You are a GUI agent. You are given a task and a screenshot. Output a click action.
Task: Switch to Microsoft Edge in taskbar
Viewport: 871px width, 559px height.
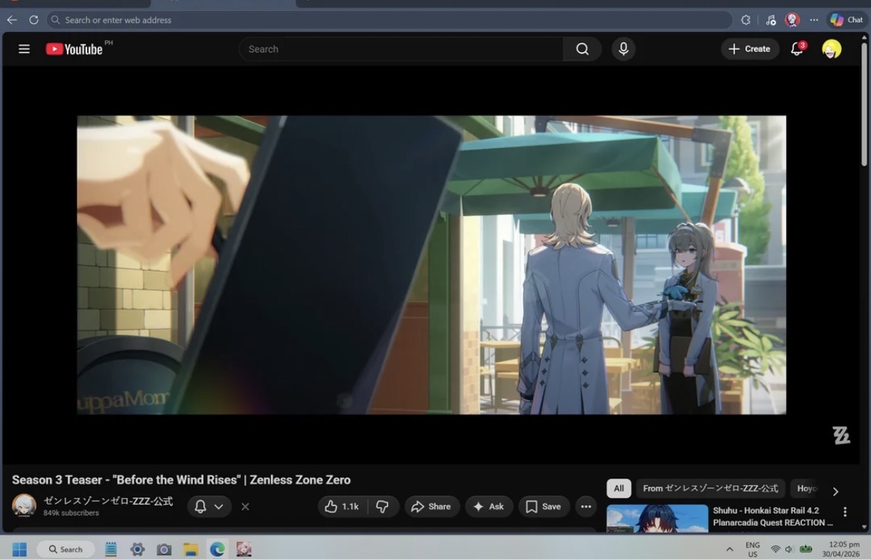click(x=217, y=549)
